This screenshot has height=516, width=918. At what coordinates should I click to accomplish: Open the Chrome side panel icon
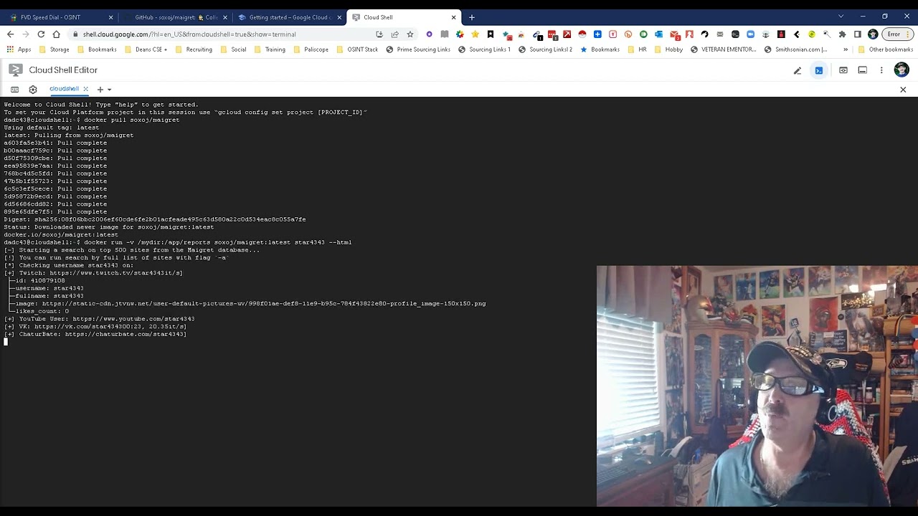click(857, 34)
